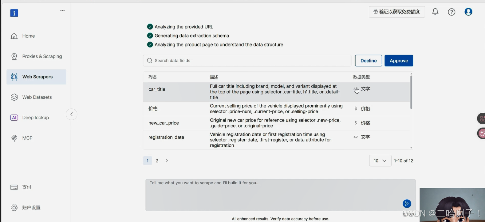
Task: Send the prompt with blue arrow button
Action: [407, 204]
